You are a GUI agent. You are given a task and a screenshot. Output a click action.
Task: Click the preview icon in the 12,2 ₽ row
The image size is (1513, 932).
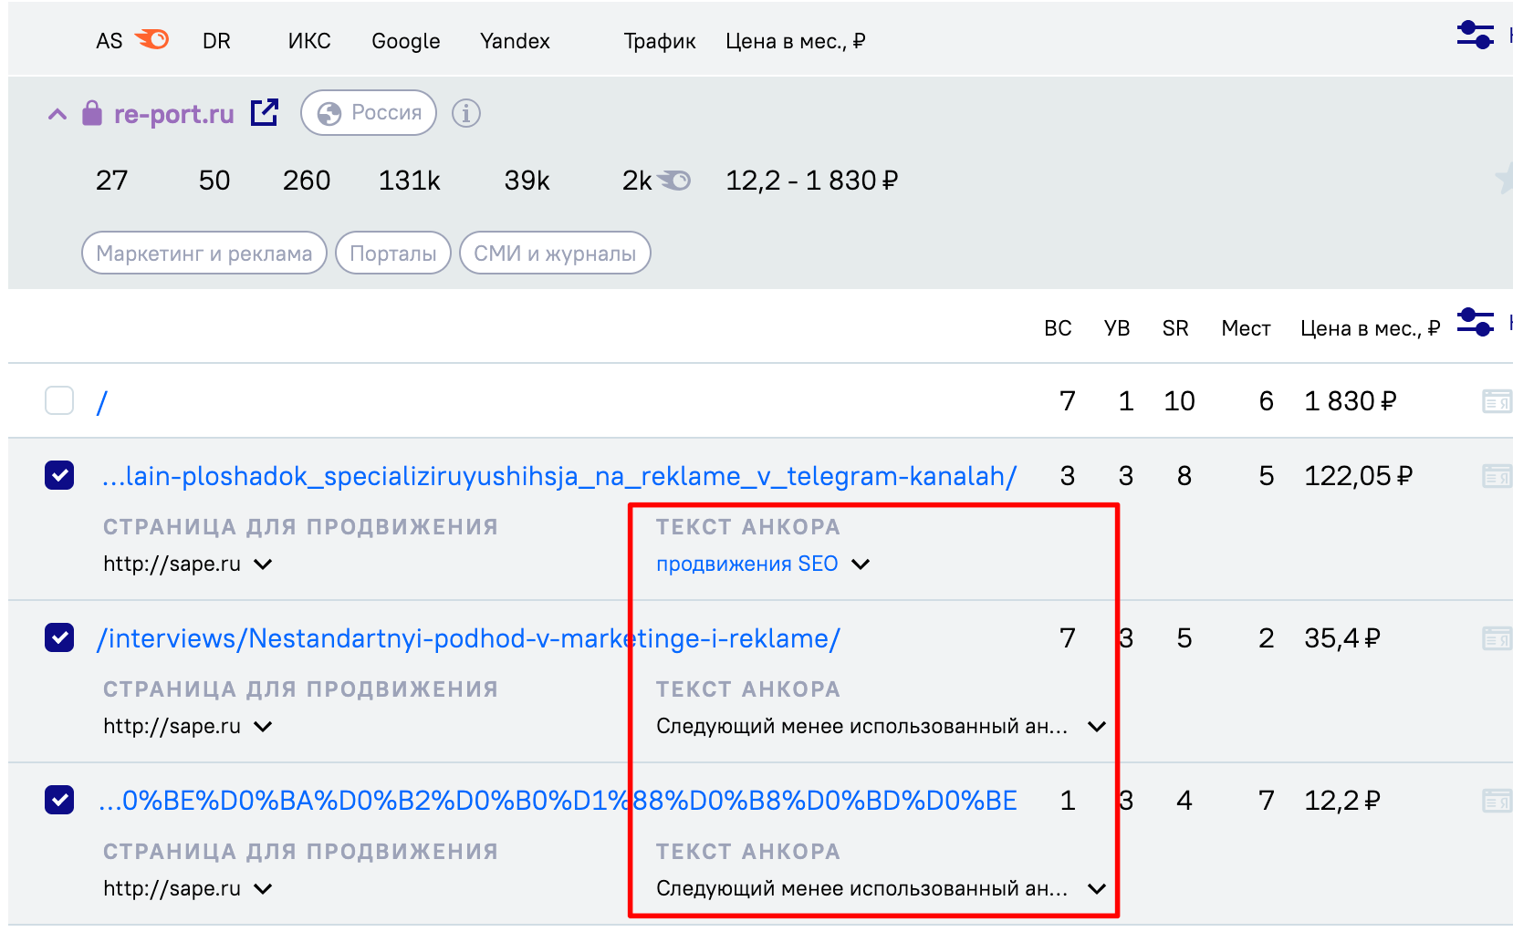(1496, 801)
